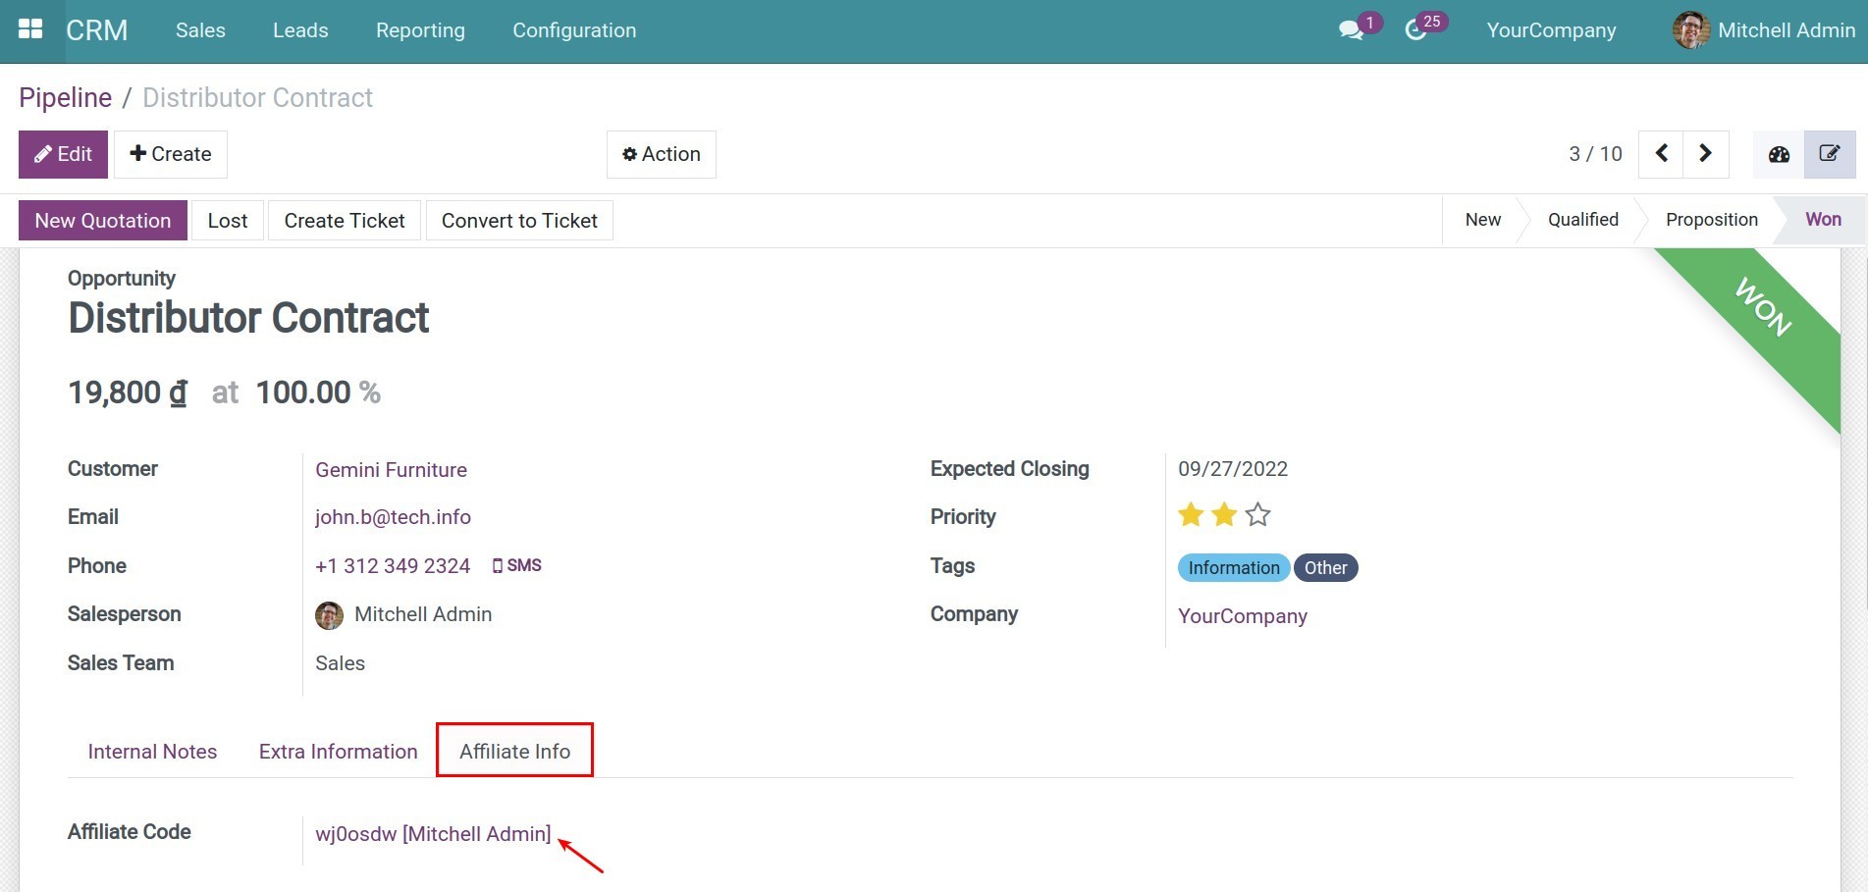This screenshot has width=1868, height=892.
Task: Open the Leads menu
Action: pos(299,30)
